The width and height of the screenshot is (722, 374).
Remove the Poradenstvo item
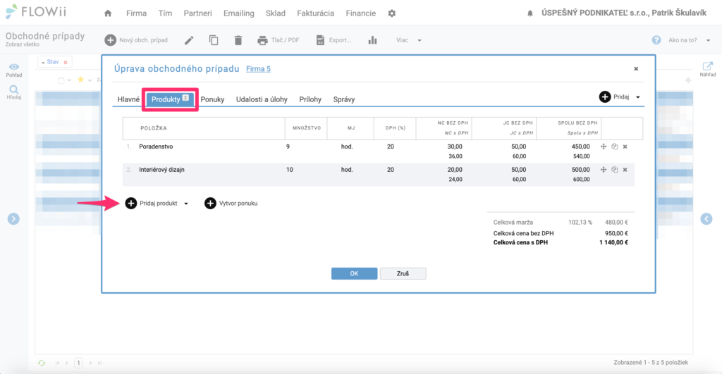625,147
